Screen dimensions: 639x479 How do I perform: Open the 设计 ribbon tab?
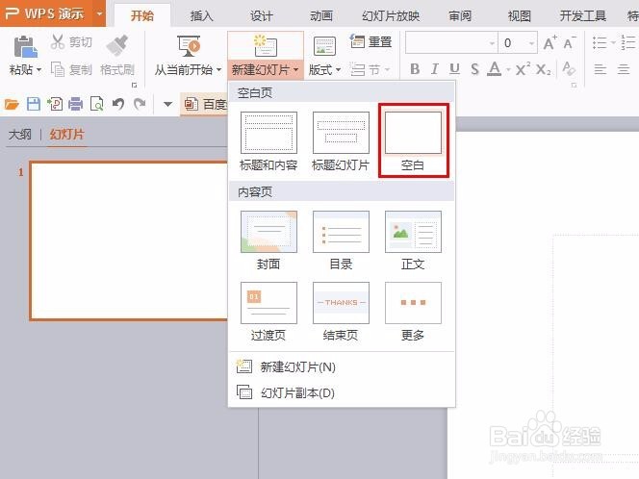261,16
